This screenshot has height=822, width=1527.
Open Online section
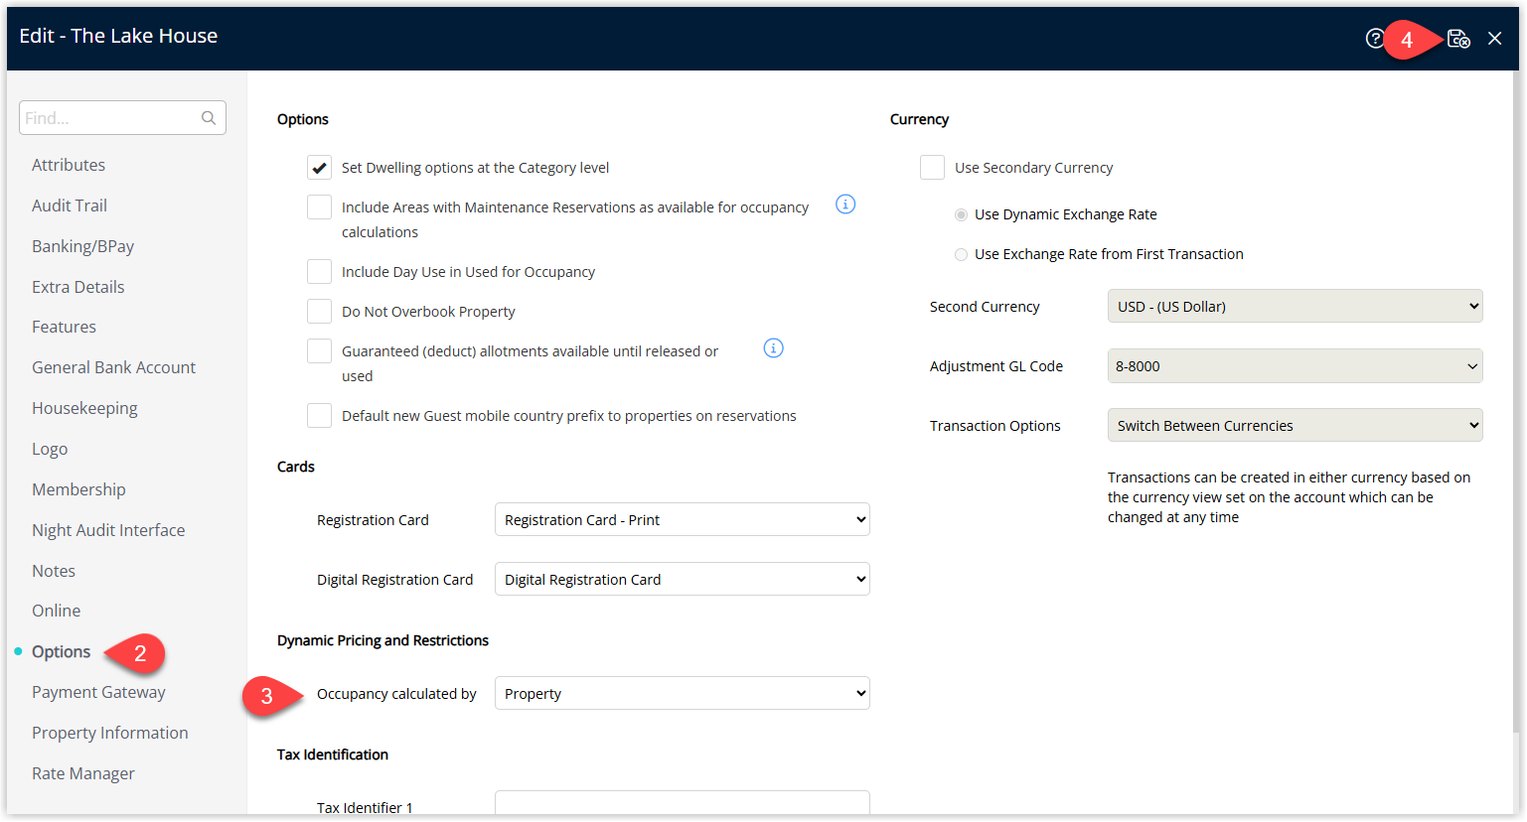57,611
